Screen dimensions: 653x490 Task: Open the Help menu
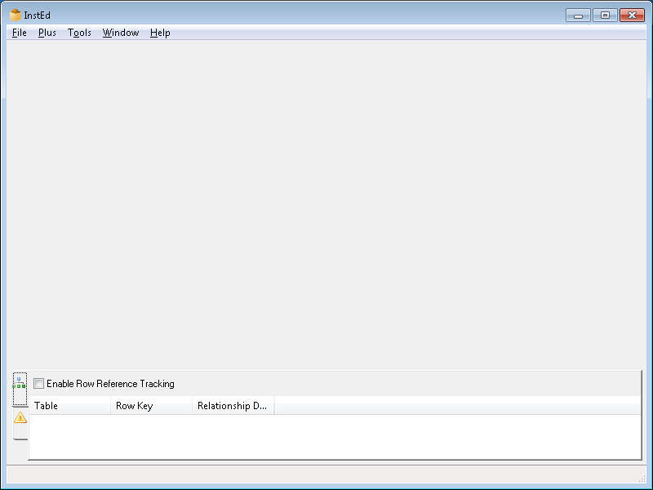(158, 33)
